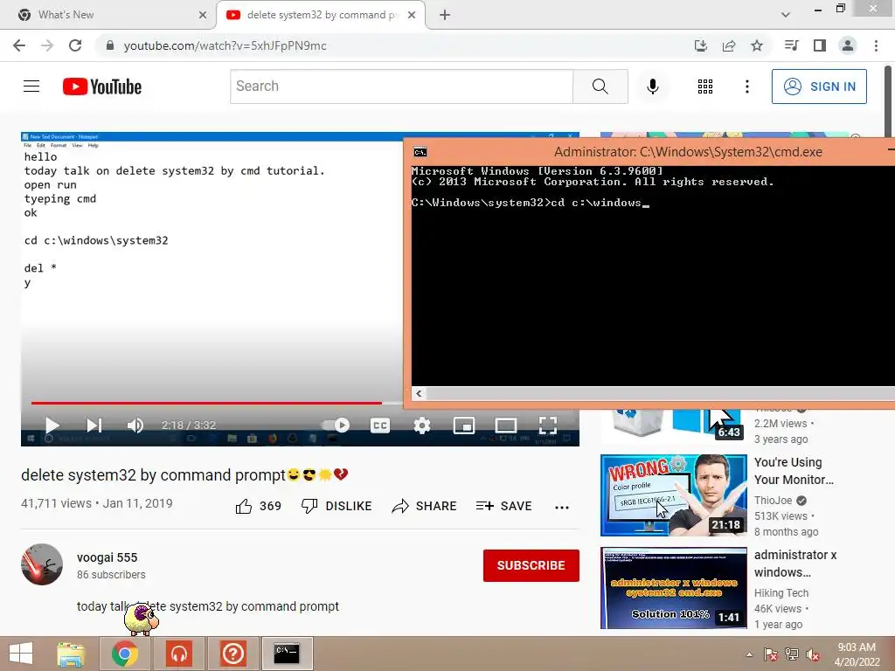Screen dimensions: 895x671
Task: Share this page icon in address bar
Action: point(729,45)
